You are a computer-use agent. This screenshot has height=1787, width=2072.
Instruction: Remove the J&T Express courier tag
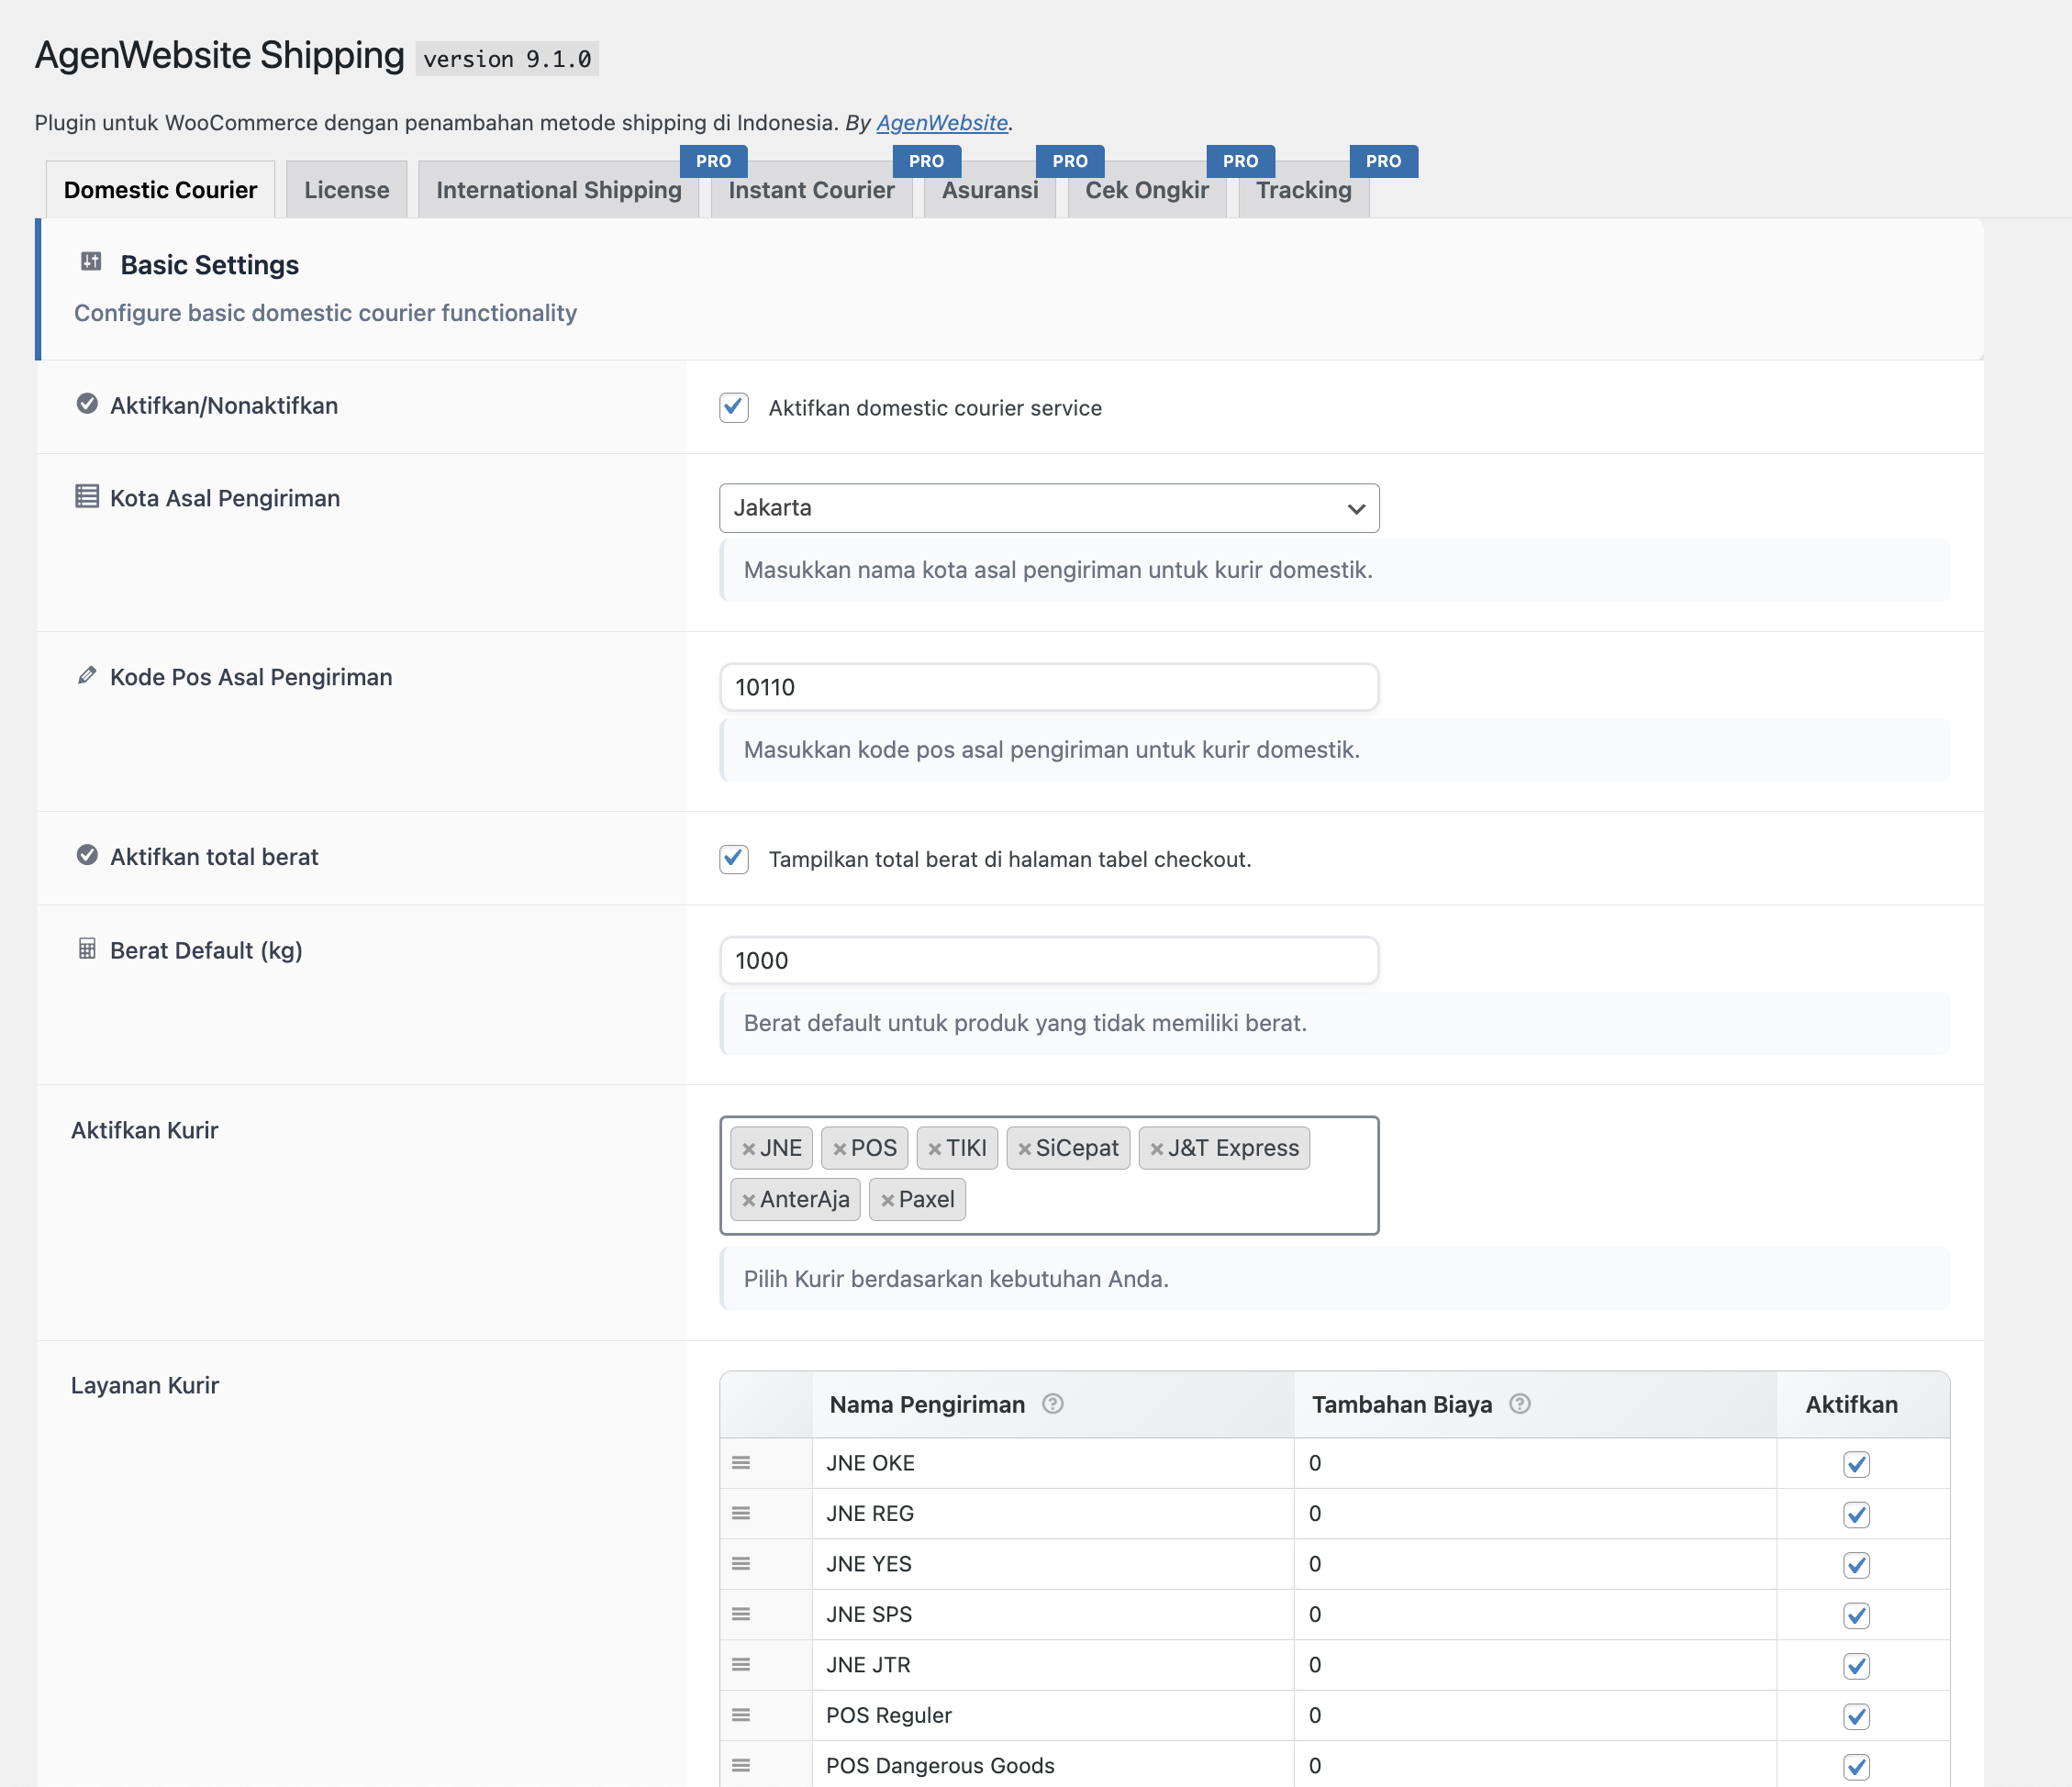[1156, 1149]
